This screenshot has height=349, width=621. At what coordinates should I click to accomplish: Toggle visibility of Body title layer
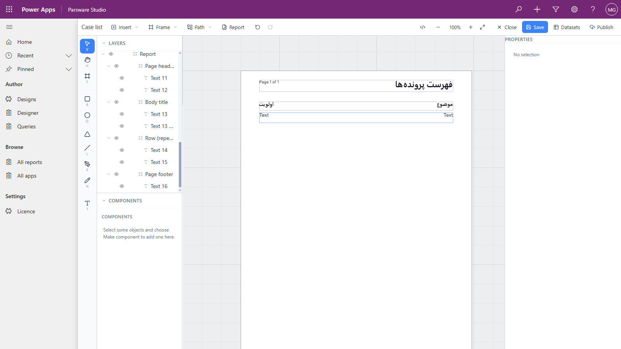click(116, 102)
